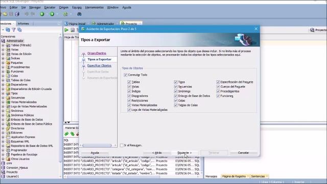Click the Procedimientos node icon

tap(8, 67)
